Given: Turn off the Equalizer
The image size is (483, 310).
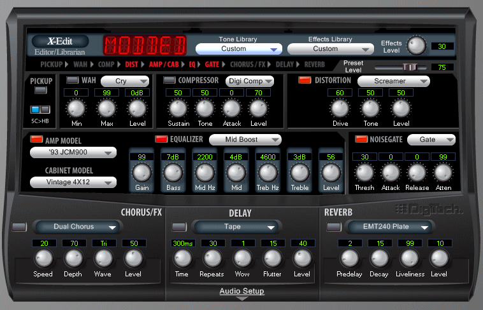Looking at the screenshot, I should [161, 139].
